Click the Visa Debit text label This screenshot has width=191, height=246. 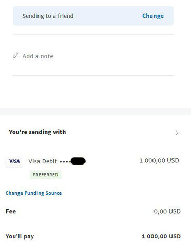(x=43, y=161)
